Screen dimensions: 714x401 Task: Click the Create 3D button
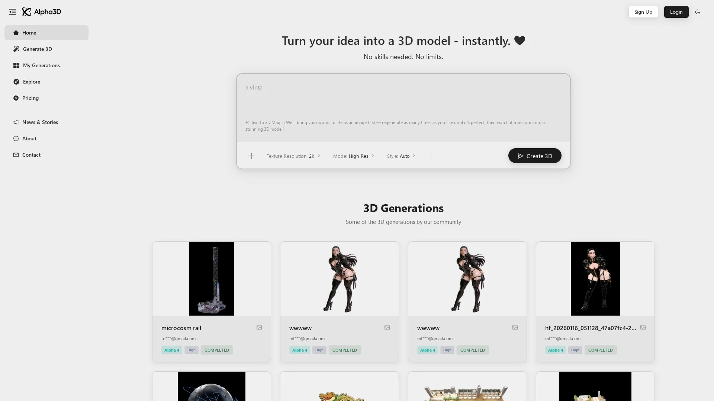(x=535, y=156)
